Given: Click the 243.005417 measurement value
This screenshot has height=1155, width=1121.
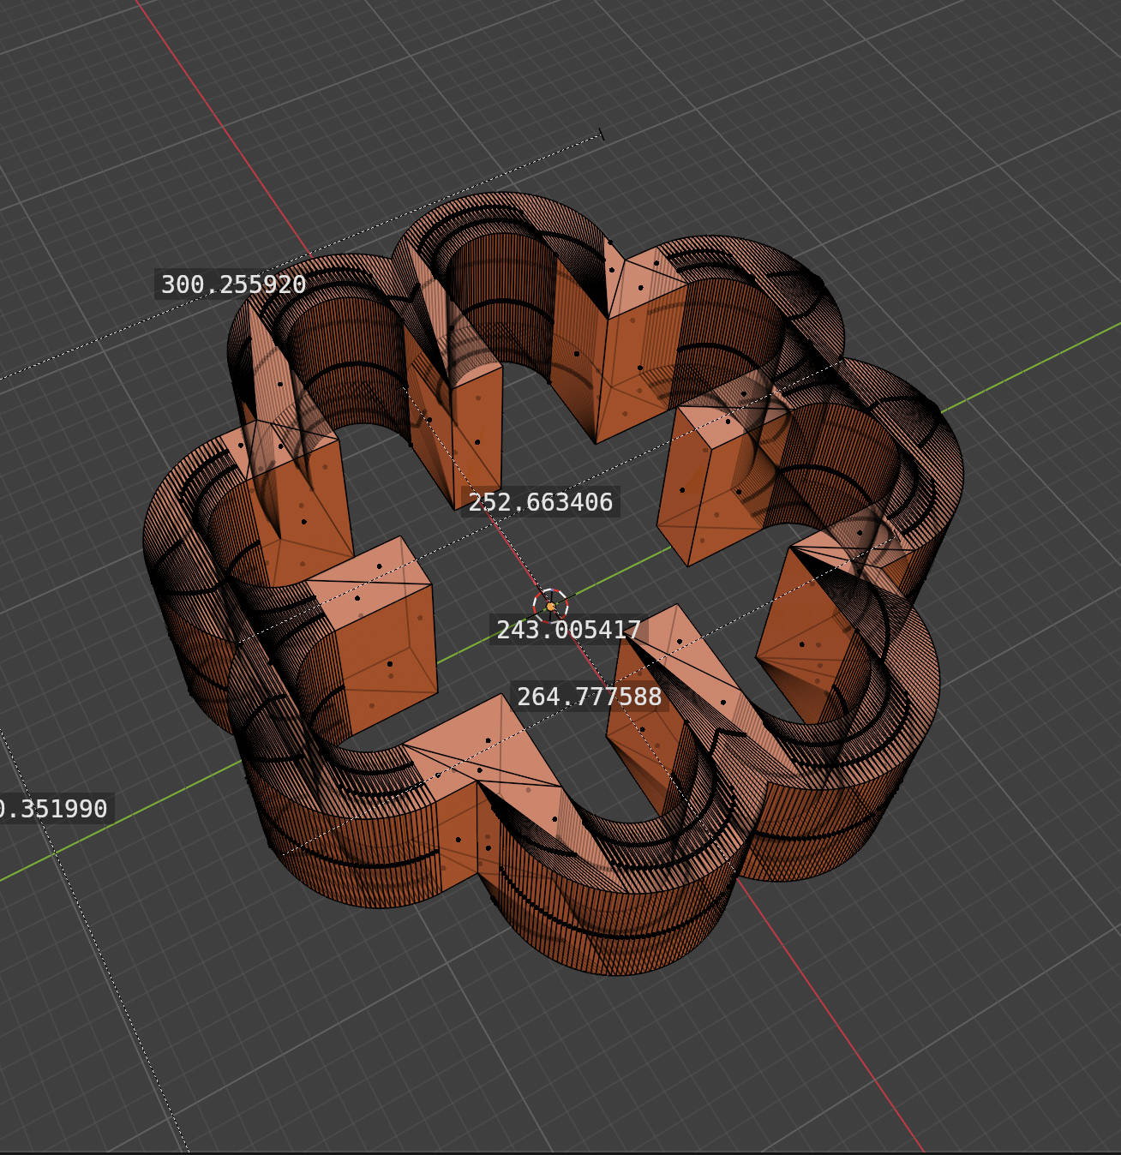Looking at the screenshot, I should [568, 630].
